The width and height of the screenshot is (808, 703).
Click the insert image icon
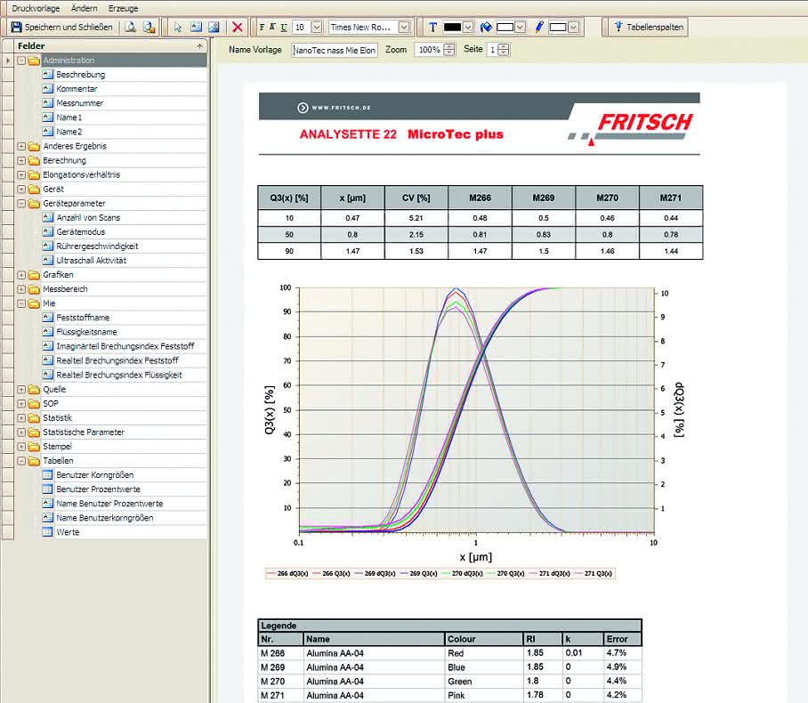pyautogui.click(x=214, y=27)
